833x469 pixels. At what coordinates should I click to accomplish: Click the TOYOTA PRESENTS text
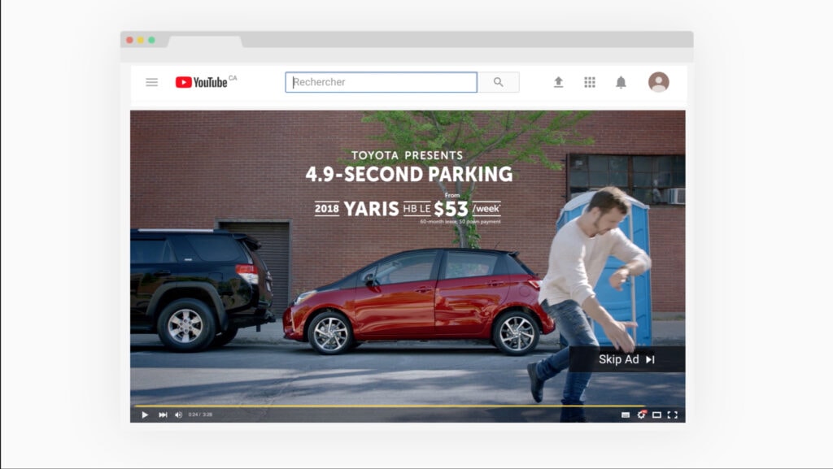coord(407,155)
